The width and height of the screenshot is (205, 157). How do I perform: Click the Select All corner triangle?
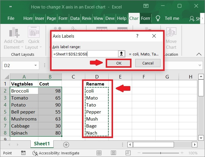(7, 77)
